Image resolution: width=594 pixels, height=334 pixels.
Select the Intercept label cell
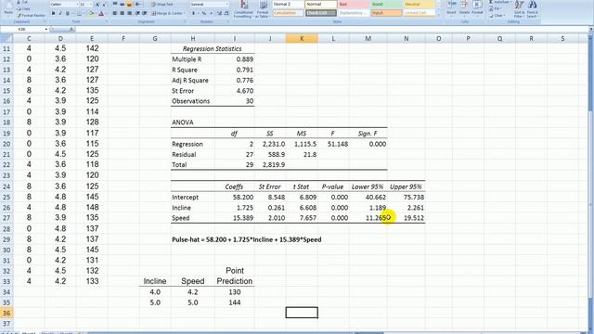[x=193, y=197]
